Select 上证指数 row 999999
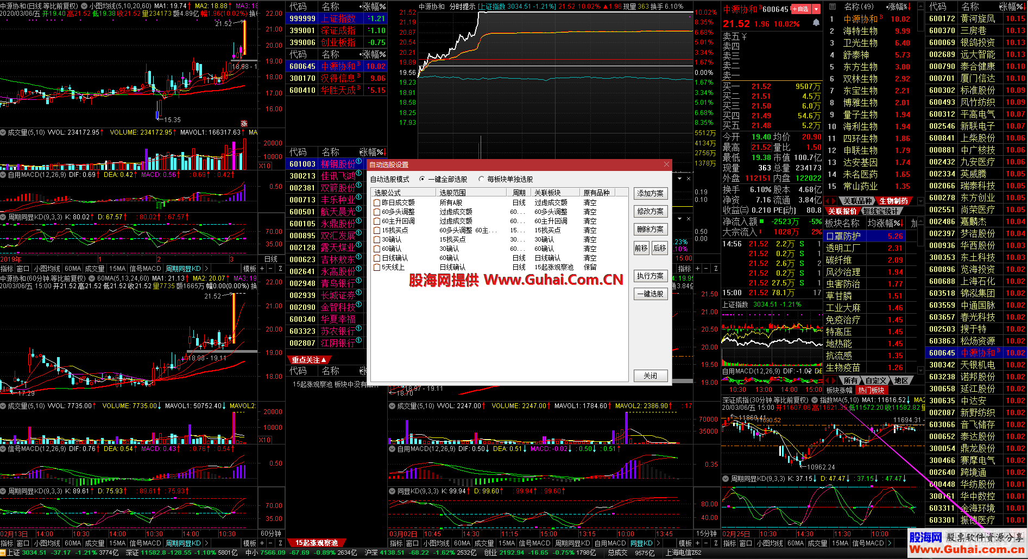The width and height of the screenshot is (1028, 559). point(336,18)
